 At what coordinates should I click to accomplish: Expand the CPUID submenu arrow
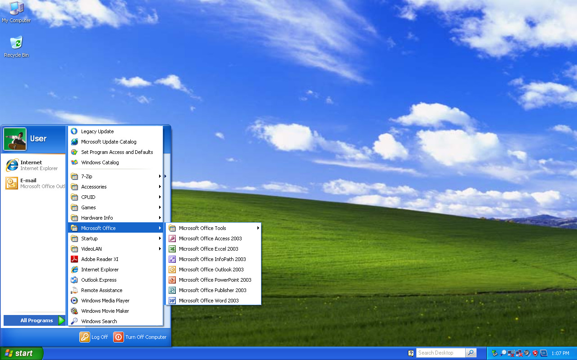[x=160, y=197]
